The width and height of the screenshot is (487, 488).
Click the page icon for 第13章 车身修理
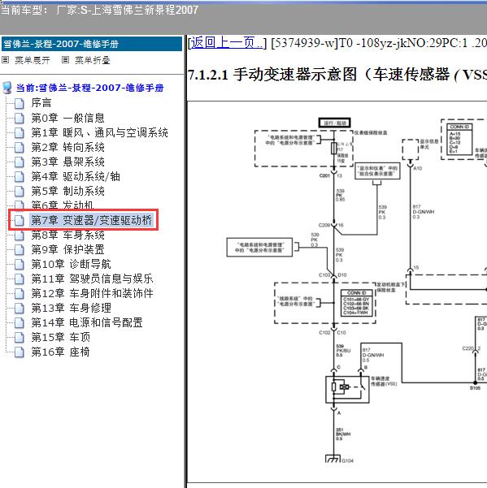click(x=20, y=309)
